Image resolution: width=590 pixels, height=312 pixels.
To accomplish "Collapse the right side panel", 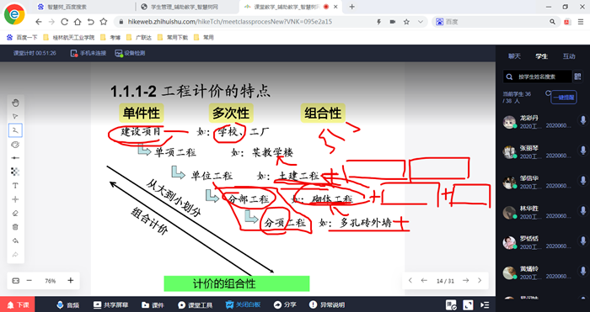I will 485,305.
